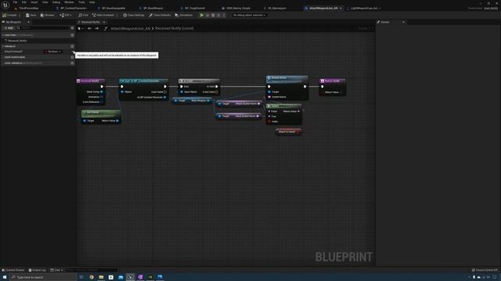Image resolution: width=501 pixels, height=281 pixels.
Task: Select the Attach Actor node header
Action: pos(287,79)
